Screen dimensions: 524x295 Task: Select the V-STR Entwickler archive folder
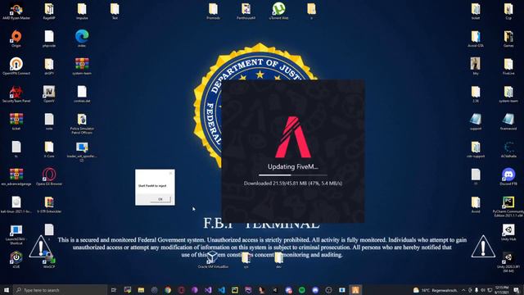pos(49,204)
